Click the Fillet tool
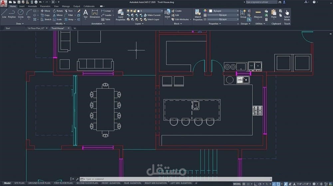The width and height of the screenshot is (333, 186). [x=69, y=15]
